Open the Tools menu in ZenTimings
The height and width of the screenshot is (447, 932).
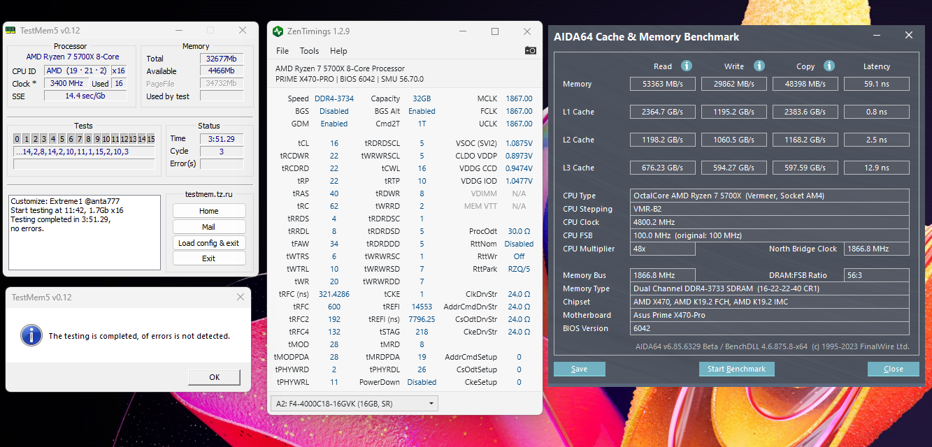(x=309, y=51)
